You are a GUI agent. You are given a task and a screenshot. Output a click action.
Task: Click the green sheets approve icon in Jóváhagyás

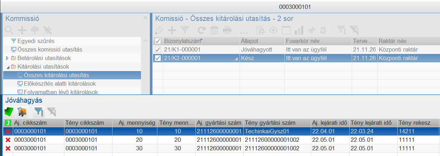point(9,112)
